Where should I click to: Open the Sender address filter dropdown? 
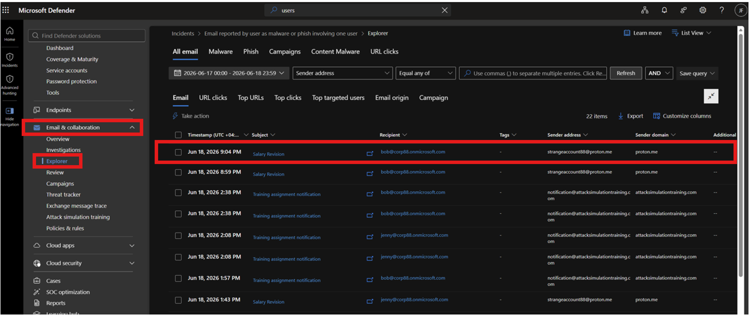[342, 73]
